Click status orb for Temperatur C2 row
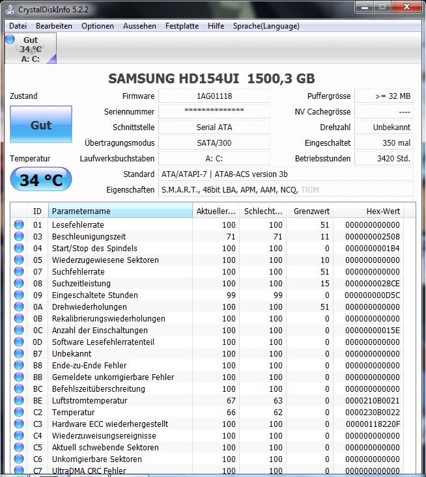Viewport: 426px width, 477px height. [x=19, y=412]
